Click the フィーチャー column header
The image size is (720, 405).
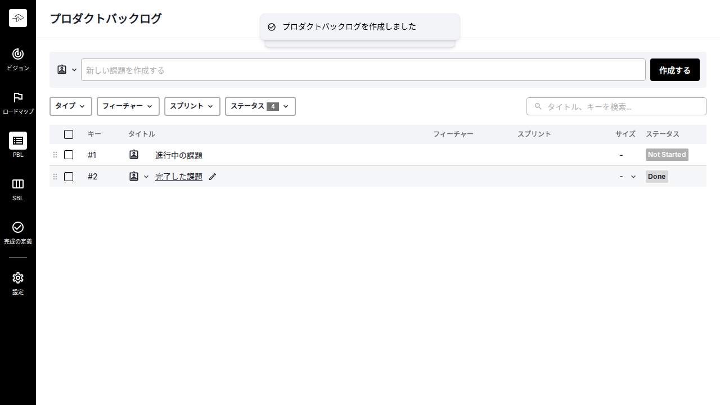(x=453, y=134)
